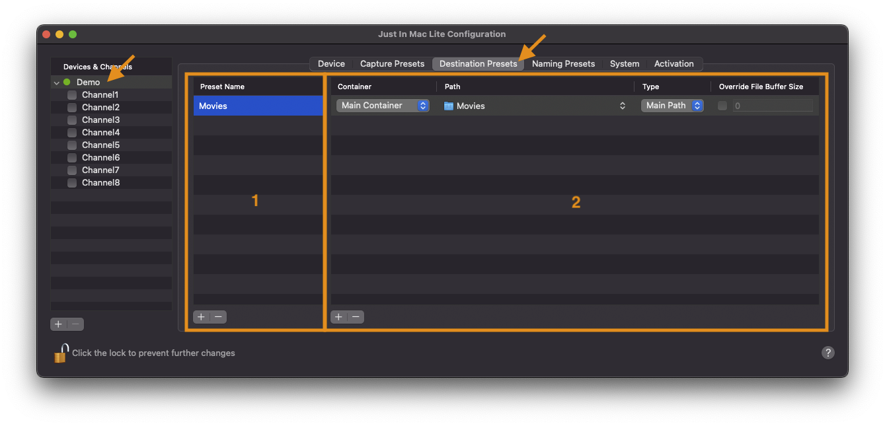Screen dimensions: 885x426
Task: Select the Channel3 label in tree
Action: click(x=100, y=120)
